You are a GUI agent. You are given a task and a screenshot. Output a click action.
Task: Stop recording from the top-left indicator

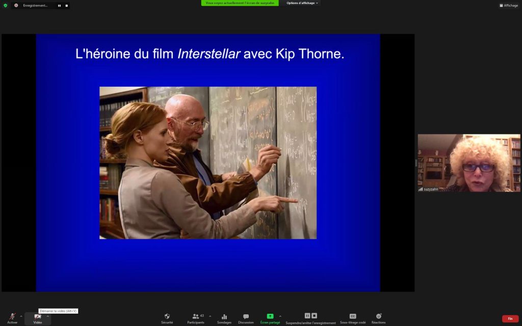click(67, 6)
